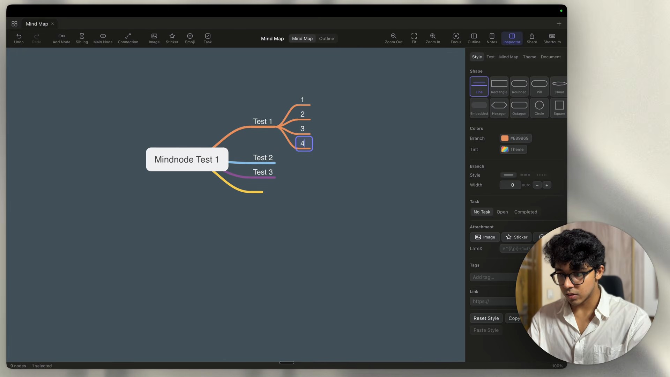Insert an Image via toolbar icon
The height and width of the screenshot is (377, 670).
pos(154,38)
